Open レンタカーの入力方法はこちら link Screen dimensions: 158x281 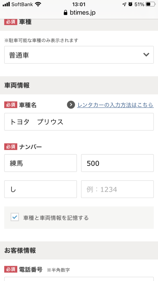[115, 105]
